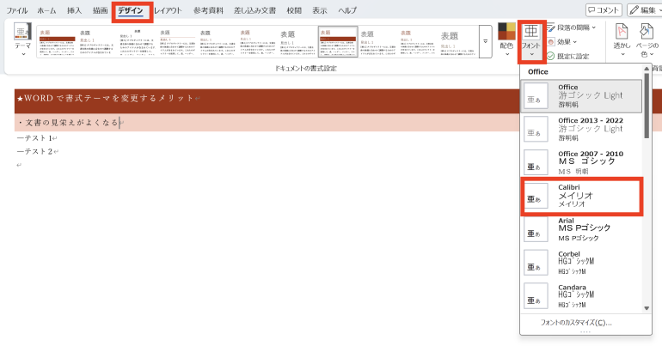Image resolution: width=662 pixels, height=352 pixels.
Task: Switch to the ホーム tab
Action: (x=46, y=10)
